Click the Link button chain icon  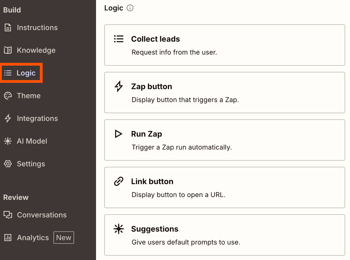pos(119,181)
